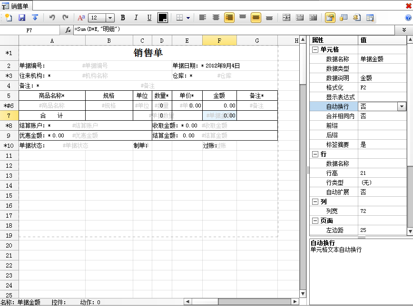Click the Redo arrow icon
Image resolution: width=413 pixels, height=307 pixels.
pyautogui.click(x=65, y=18)
